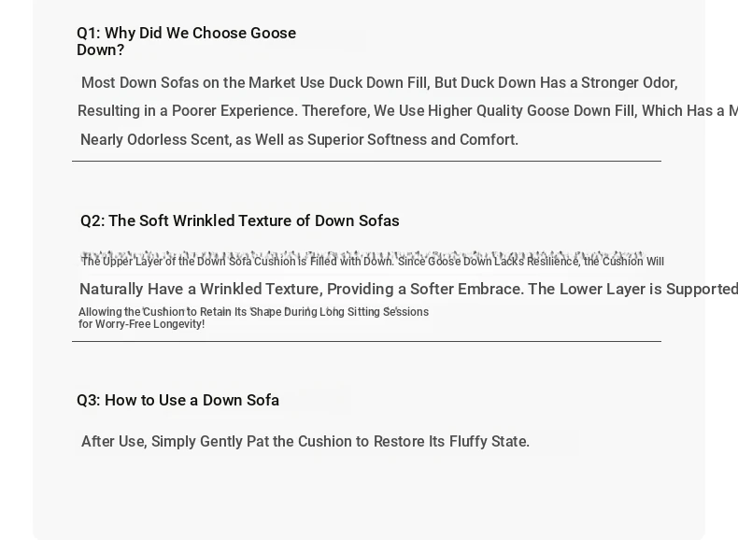Click the line starting 'Most Down Sofas on the Market'
Image resolution: width=738 pixels, height=540 pixels.
click(x=379, y=83)
